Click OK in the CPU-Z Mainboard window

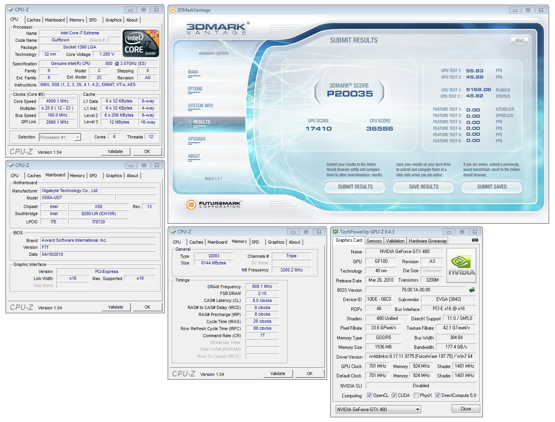pos(148,307)
